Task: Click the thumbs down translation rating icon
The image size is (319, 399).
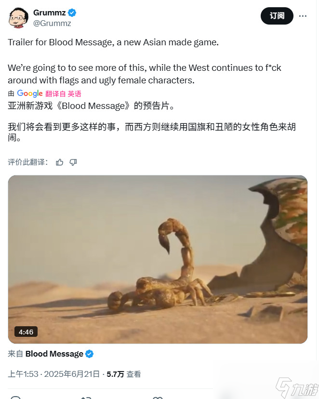Action: pos(73,162)
